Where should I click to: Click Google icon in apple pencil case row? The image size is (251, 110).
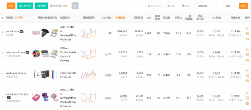point(247,81)
